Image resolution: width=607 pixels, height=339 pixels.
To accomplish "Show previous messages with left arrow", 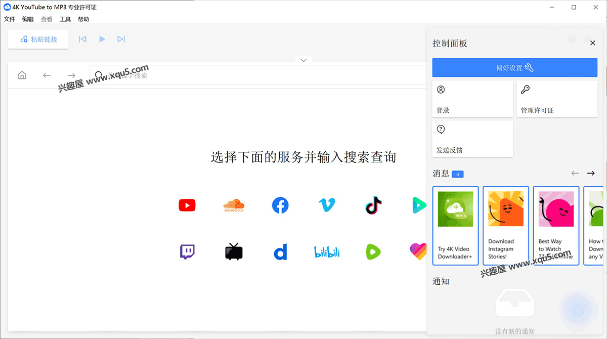I will (575, 173).
